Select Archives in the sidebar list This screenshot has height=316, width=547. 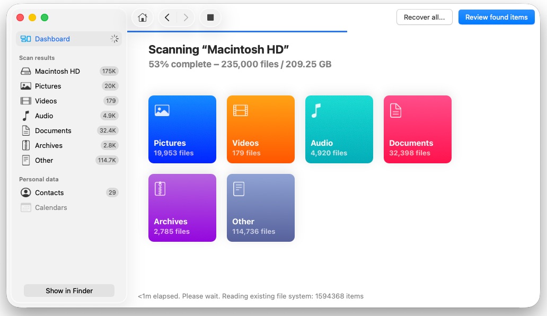pos(69,145)
